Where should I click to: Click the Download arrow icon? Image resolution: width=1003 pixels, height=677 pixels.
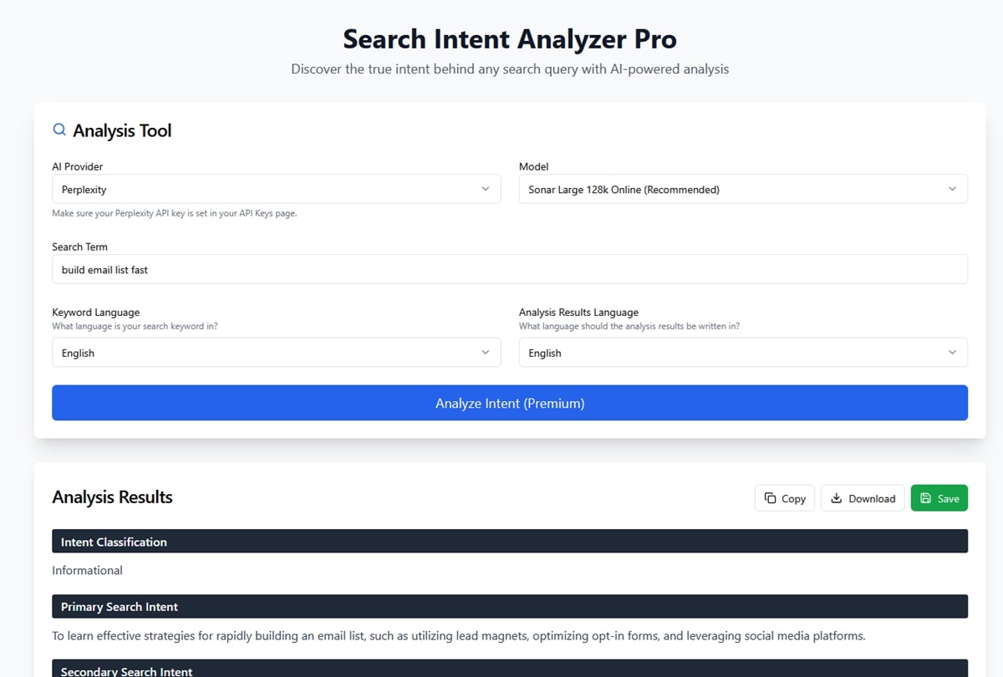point(837,498)
